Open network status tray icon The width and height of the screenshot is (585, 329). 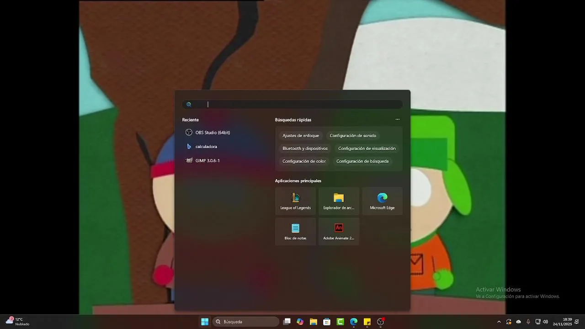pyautogui.click(x=538, y=322)
